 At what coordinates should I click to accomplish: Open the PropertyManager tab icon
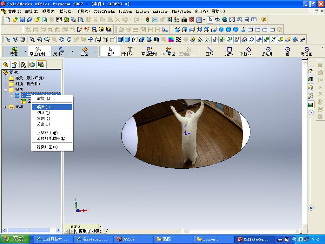point(14,65)
